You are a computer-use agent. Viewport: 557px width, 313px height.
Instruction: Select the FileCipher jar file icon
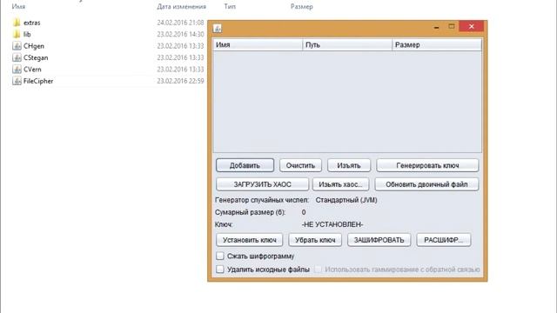pyautogui.click(x=17, y=81)
